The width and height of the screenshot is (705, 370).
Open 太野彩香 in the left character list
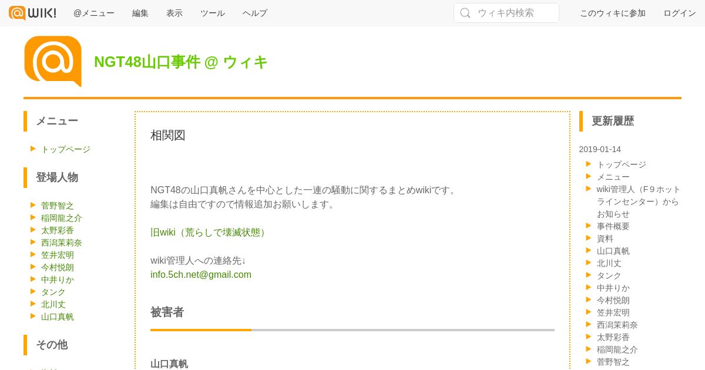pos(58,230)
